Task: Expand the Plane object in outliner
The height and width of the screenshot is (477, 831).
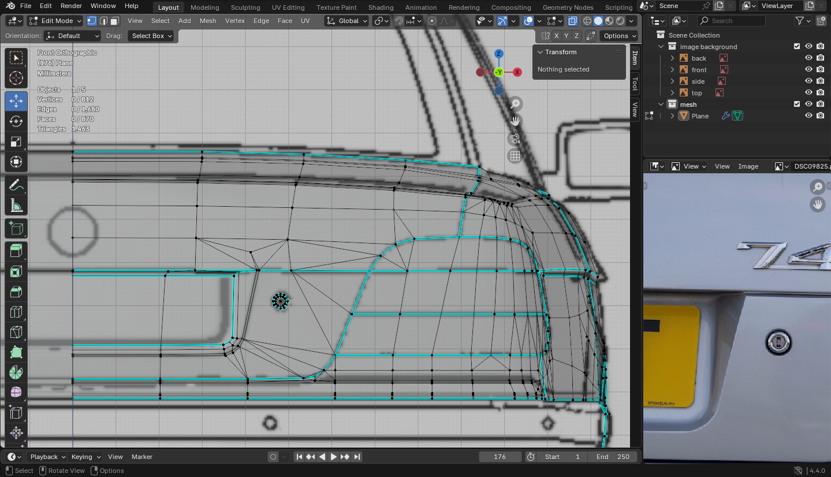Action: click(x=672, y=116)
